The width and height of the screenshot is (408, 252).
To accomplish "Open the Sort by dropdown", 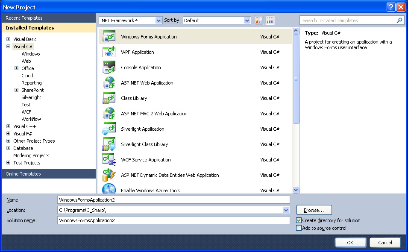I will [x=247, y=20].
